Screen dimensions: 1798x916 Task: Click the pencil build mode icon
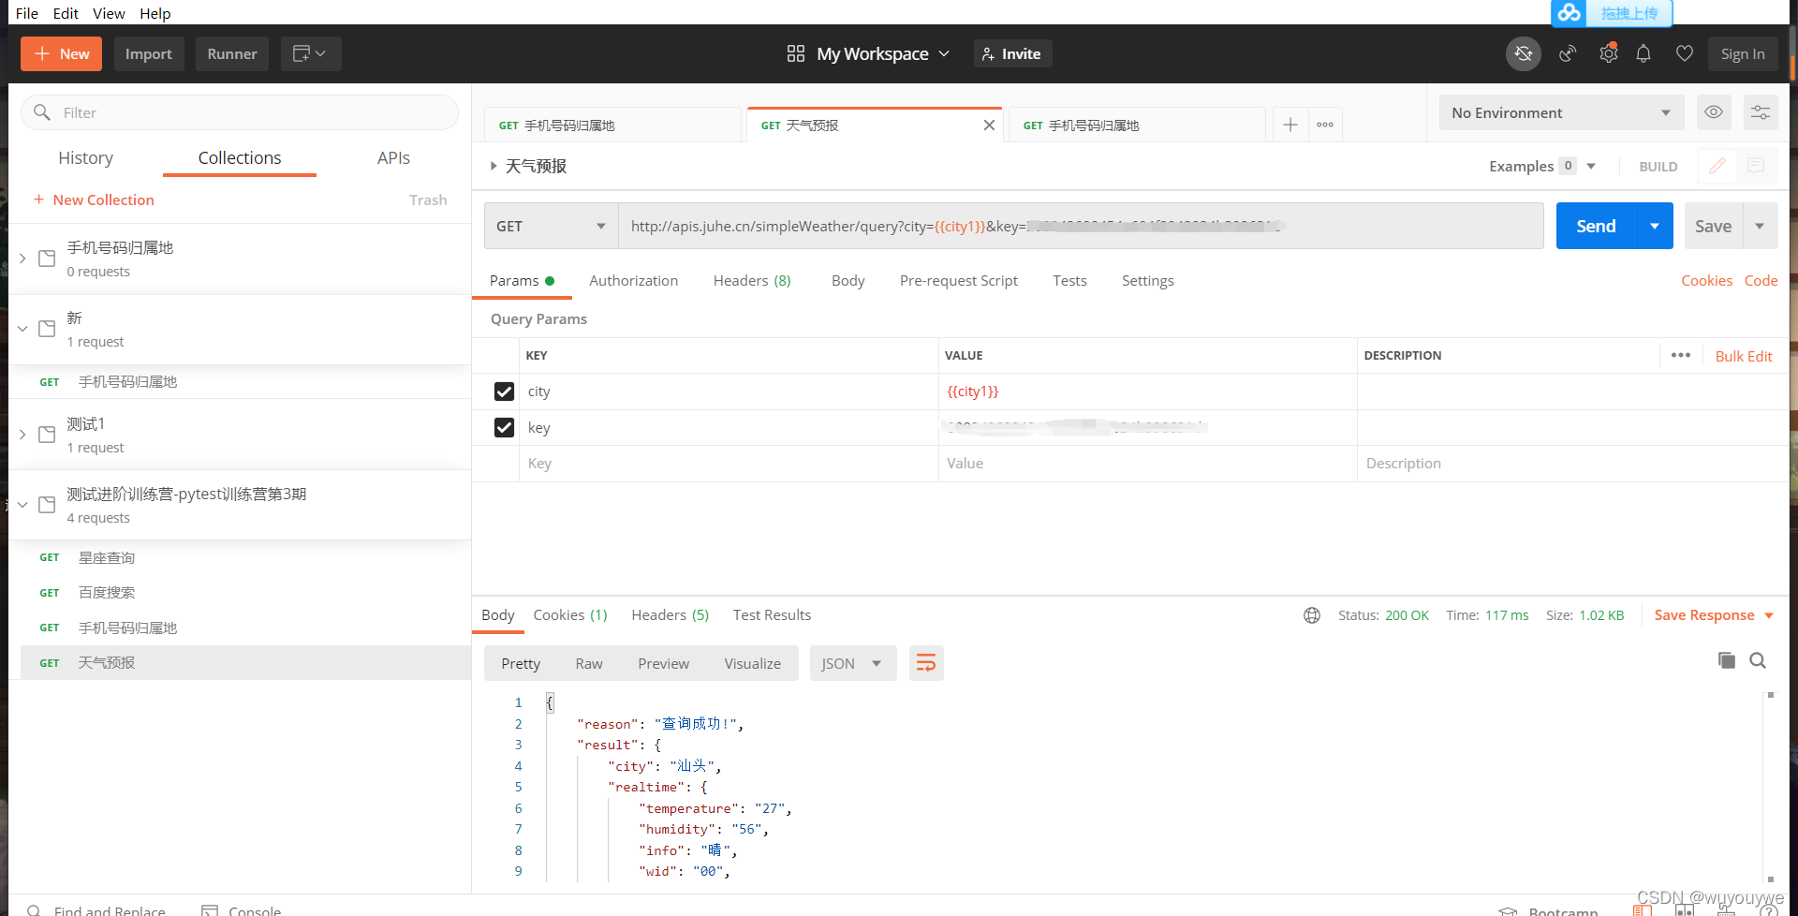[x=1717, y=166]
